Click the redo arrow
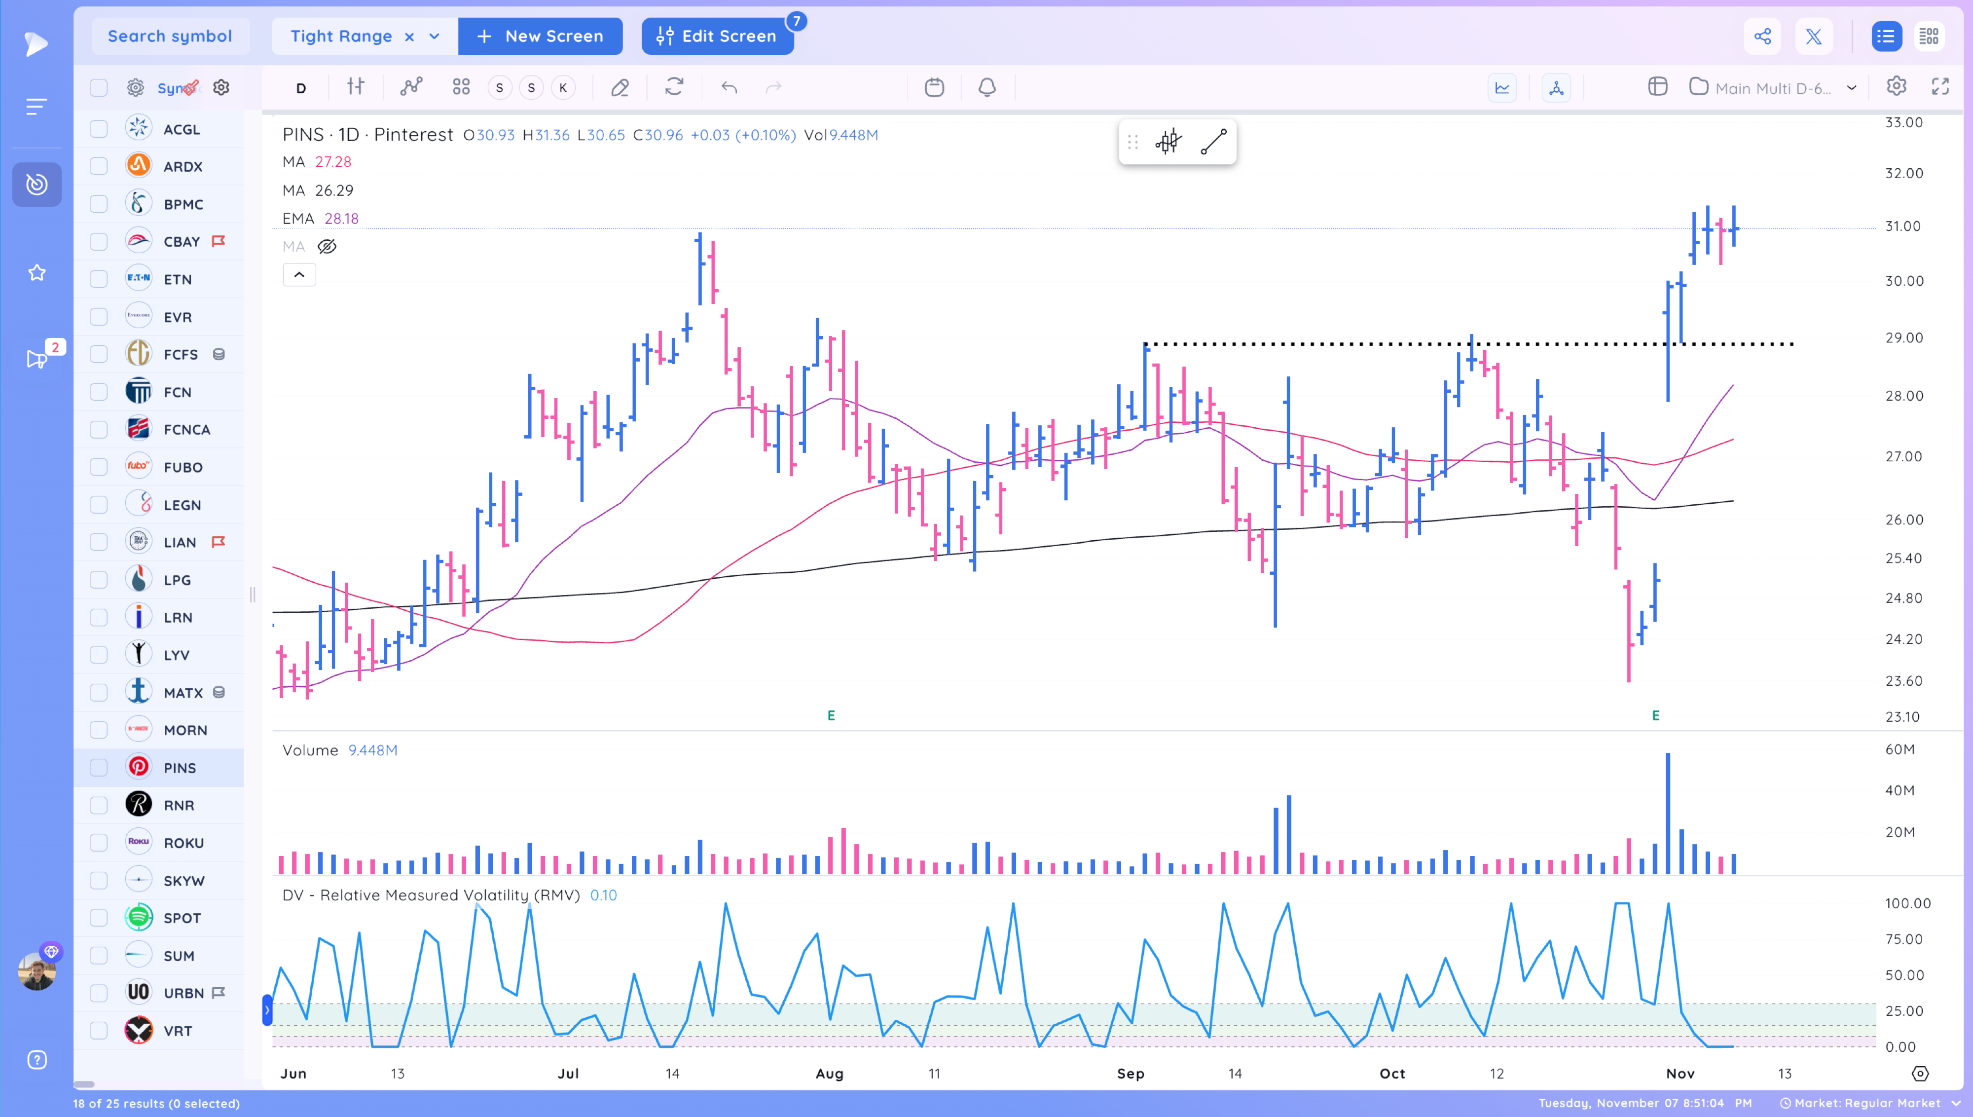Screen dimensions: 1973x1117 [774, 87]
